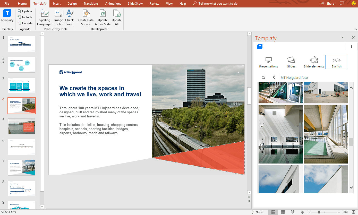The width and height of the screenshot is (358, 215).
Task: Click Include in Agenda group
Action: pyautogui.click(x=25, y=17)
